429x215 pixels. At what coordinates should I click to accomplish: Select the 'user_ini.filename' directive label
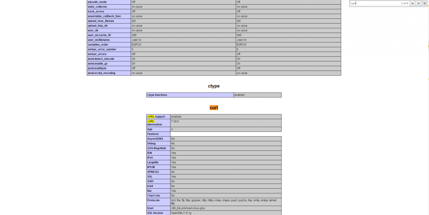[x=98, y=40]
